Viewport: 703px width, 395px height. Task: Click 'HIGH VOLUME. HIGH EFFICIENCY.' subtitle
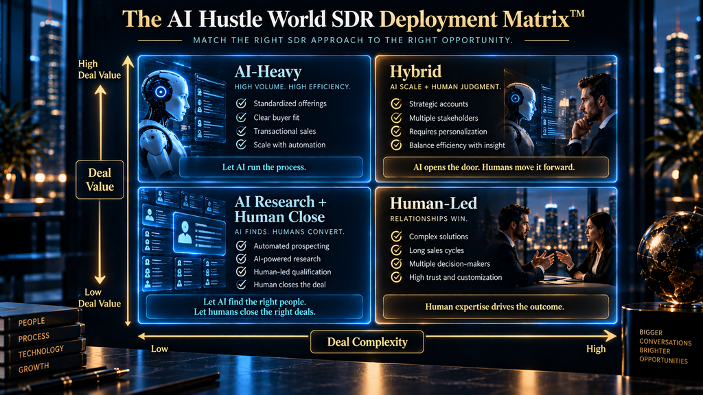[x=292, y=87]
